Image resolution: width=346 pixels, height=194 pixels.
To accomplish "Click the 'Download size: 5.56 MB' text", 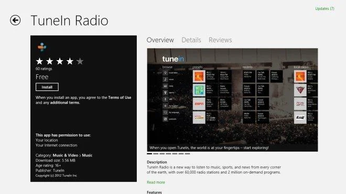I will tap(56, 161).
